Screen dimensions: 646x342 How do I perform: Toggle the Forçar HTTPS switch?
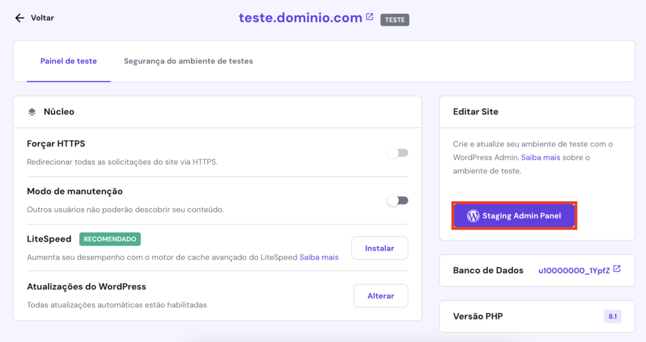point(397,153)
